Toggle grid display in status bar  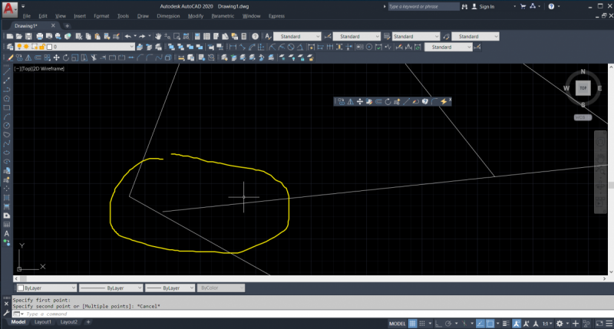click(x=414, y=323)
